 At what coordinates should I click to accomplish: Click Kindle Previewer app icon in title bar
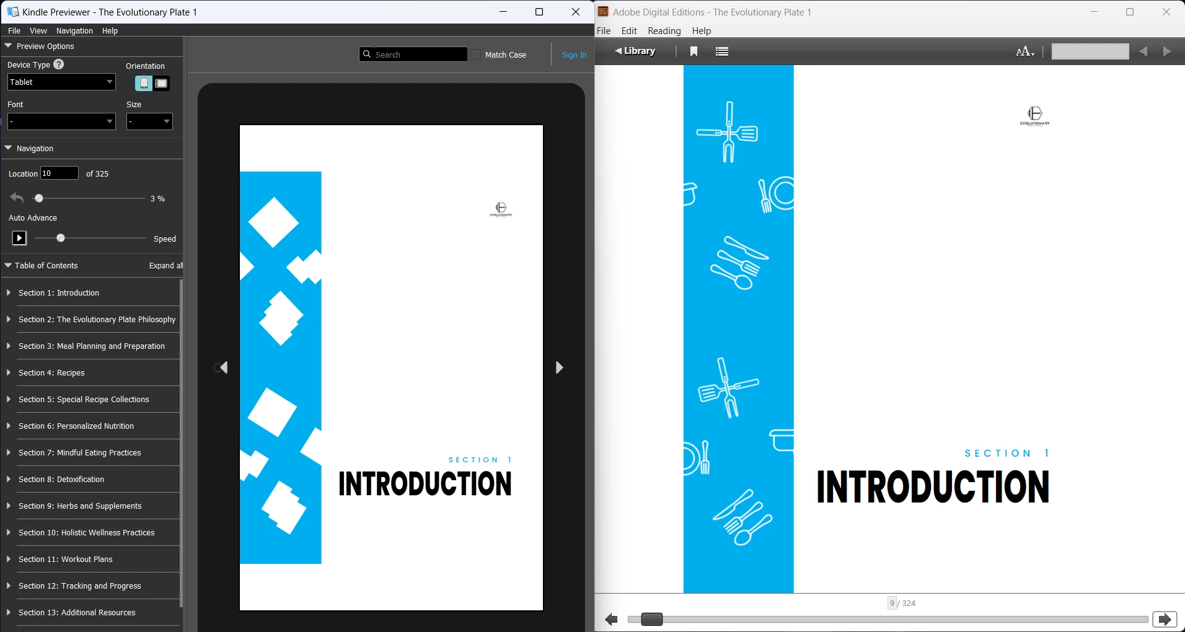click(x=12, y=12)
